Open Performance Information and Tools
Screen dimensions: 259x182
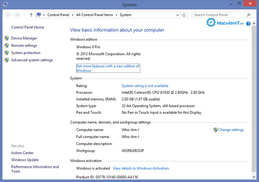point(35,169)
